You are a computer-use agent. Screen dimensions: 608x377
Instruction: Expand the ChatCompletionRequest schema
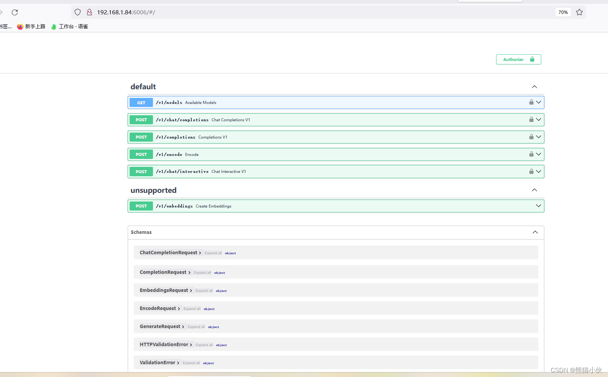[x=170, y=253]
